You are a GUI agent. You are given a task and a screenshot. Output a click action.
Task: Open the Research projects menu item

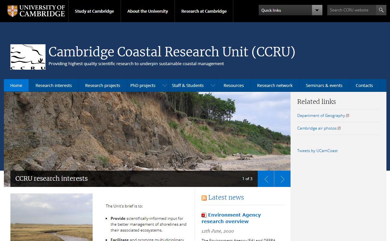click(103, 85)
